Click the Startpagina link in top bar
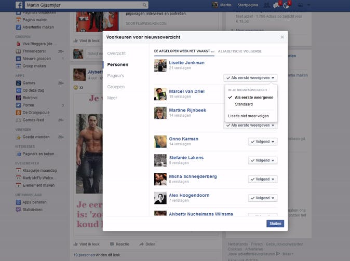Viewport: 350px width, 261px height. tap(248, 5)
